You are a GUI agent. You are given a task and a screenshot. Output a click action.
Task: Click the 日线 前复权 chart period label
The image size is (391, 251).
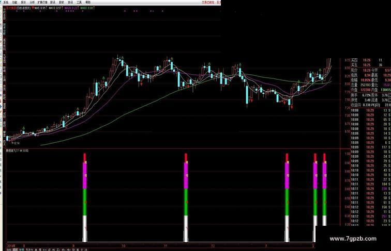(24, 8)
